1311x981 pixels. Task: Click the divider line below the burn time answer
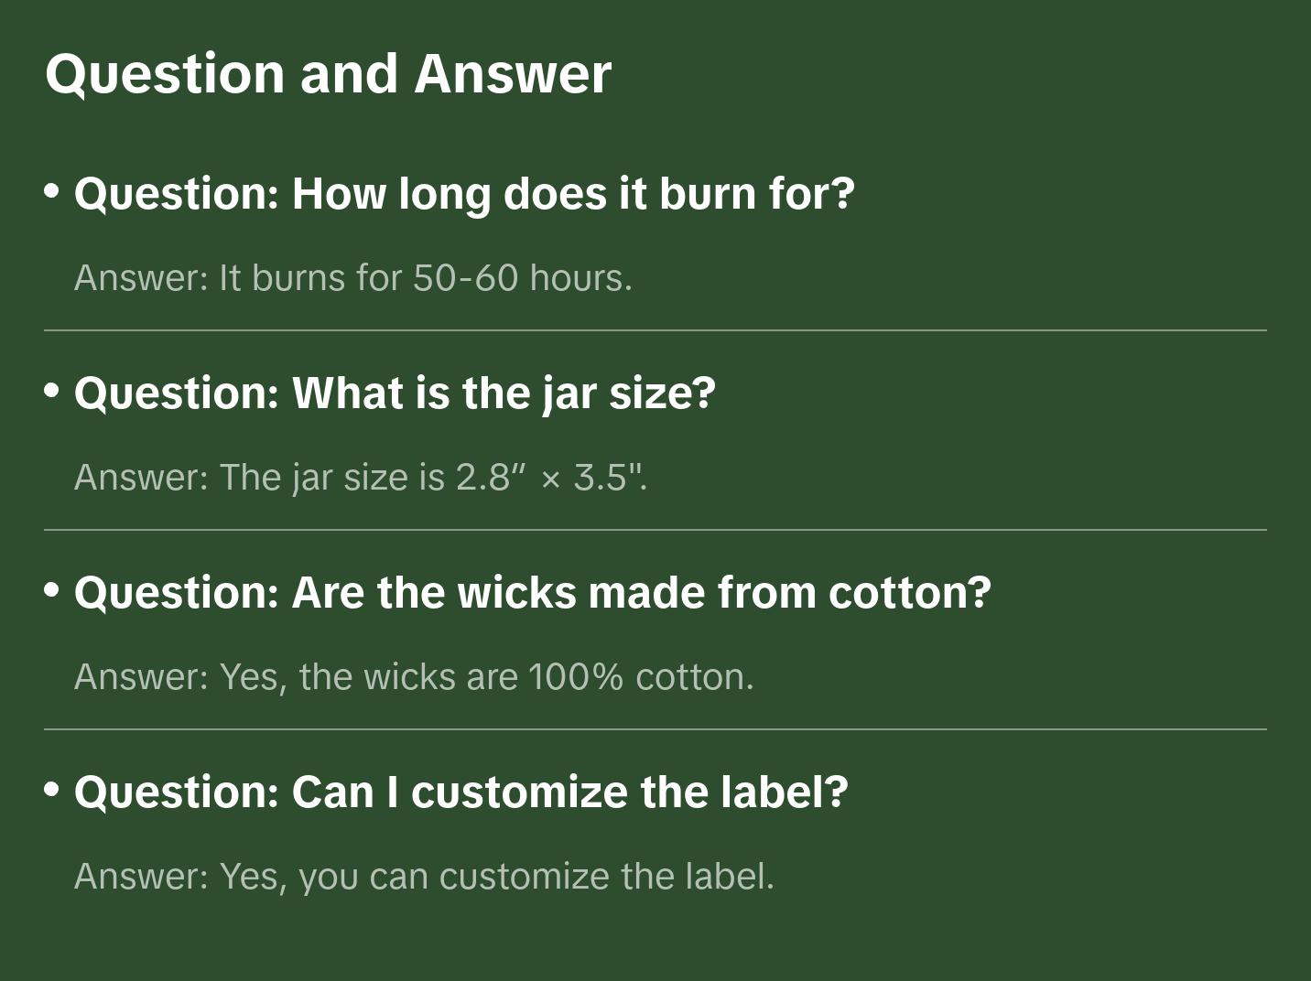tap(655, 330)
